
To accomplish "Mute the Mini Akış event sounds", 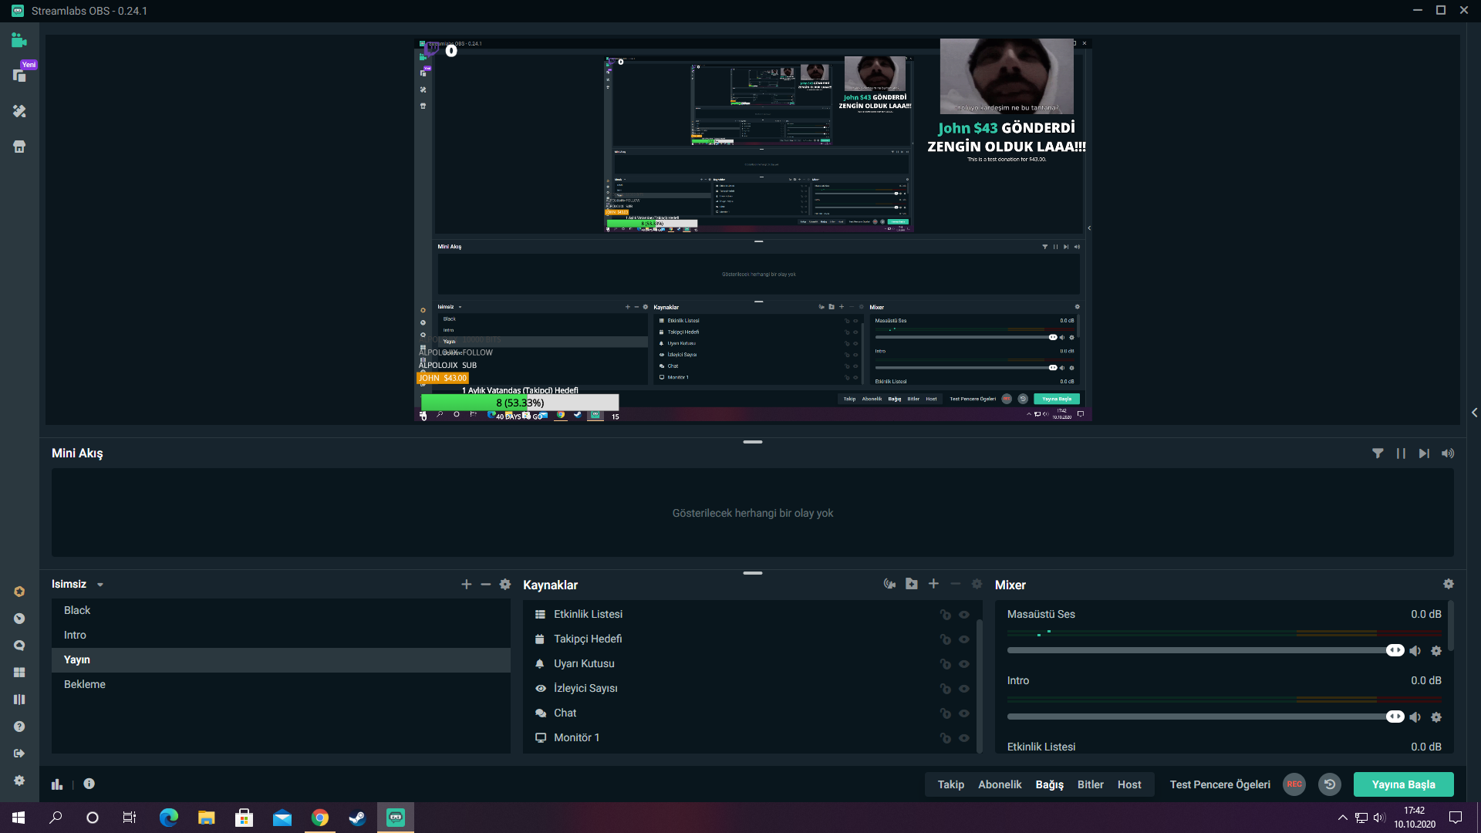I will [x=1447, y=454].
